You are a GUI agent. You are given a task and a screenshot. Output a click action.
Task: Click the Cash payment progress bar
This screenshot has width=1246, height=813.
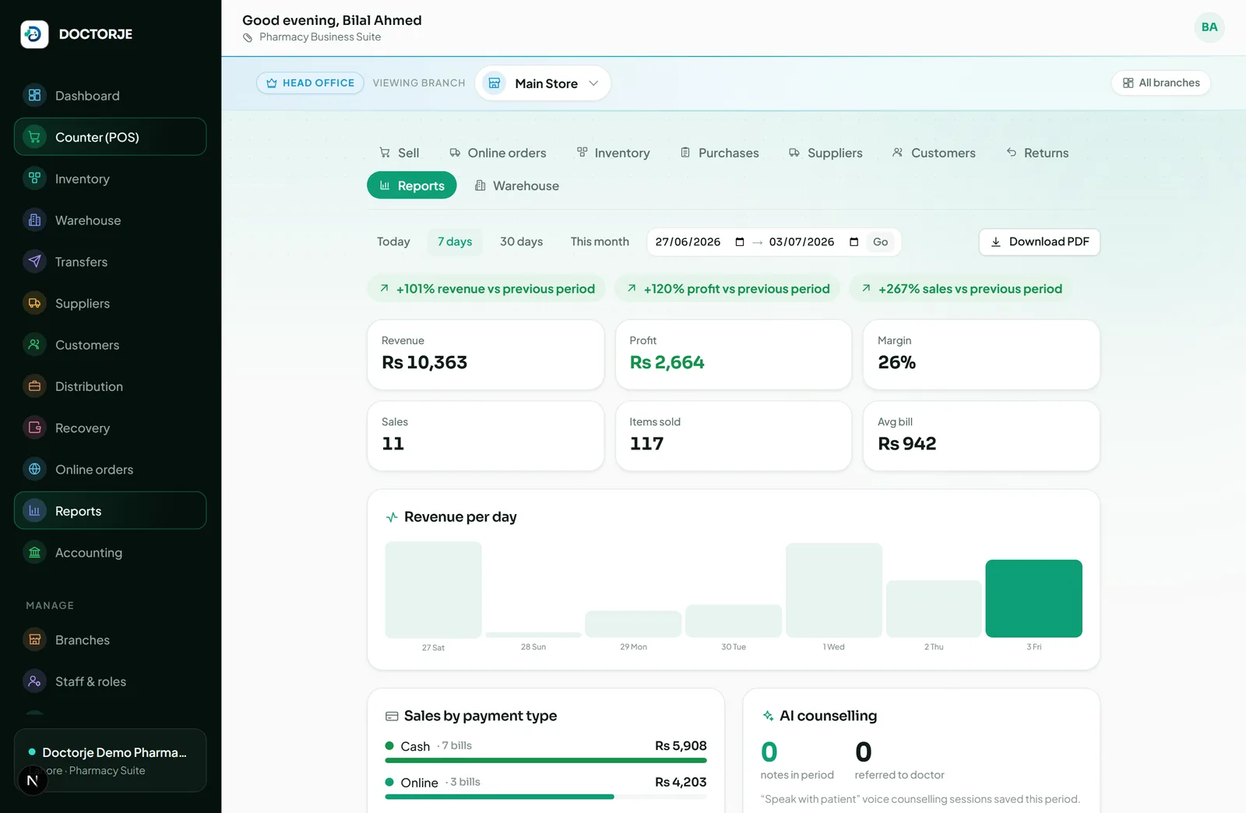pos(546,760)
